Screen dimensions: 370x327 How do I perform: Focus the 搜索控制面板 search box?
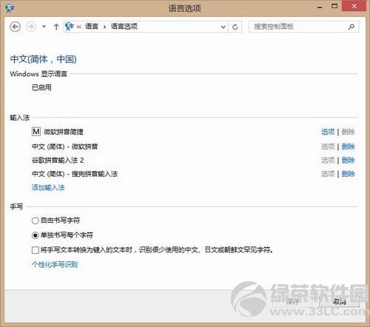[x=304, y=27]
